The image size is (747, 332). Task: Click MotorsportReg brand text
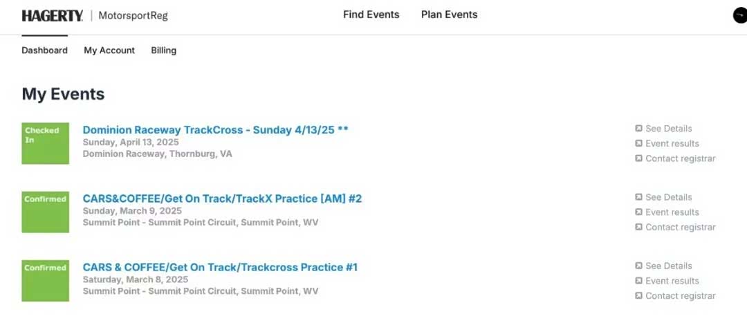pos(133,16)
